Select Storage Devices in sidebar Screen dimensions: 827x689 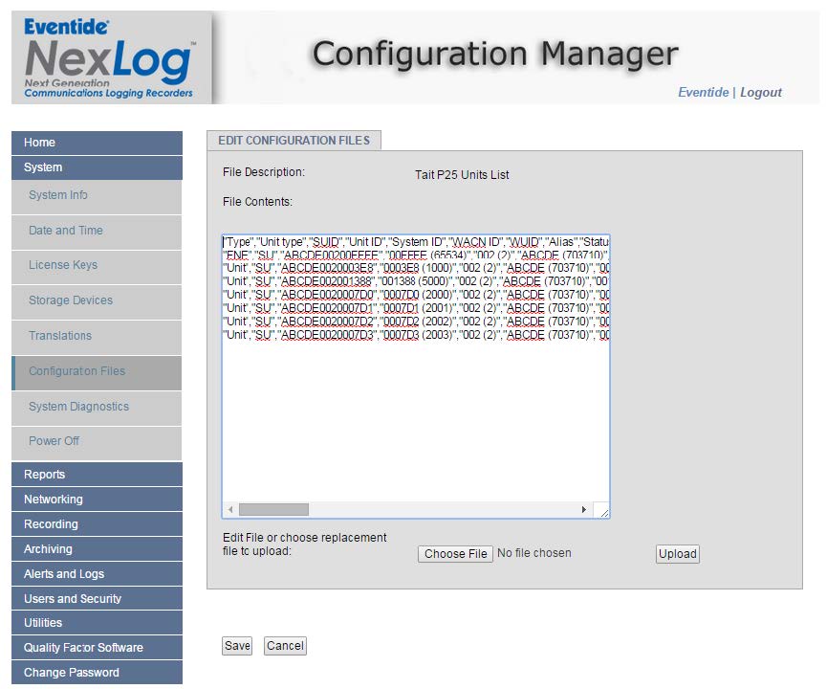click(x=96, y=300)
